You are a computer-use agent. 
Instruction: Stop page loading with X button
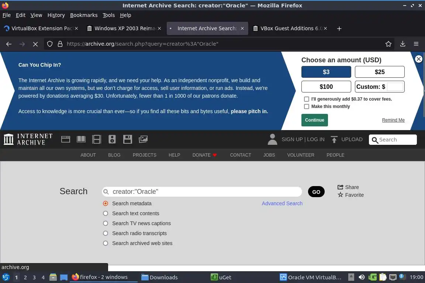click(35, 44)
